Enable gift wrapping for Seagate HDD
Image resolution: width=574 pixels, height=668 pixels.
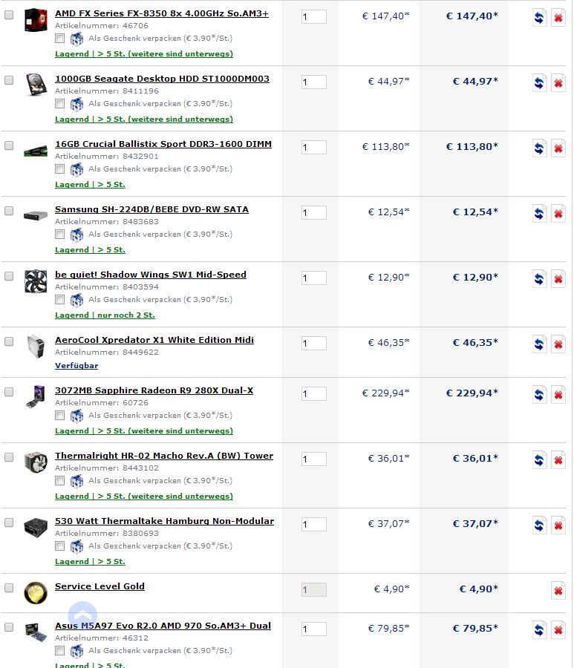pyautogui.click(x=60, y=104)
